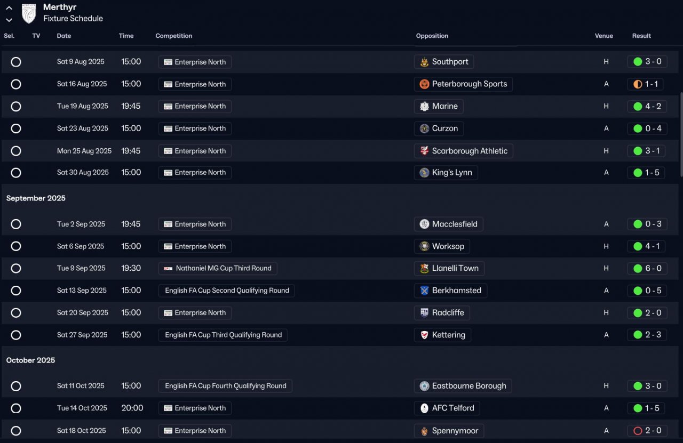Image resolution: width=683 pixels, height=443 pixels.
Task: Open Marine via its club crest
Action: [x=424, y=106]
